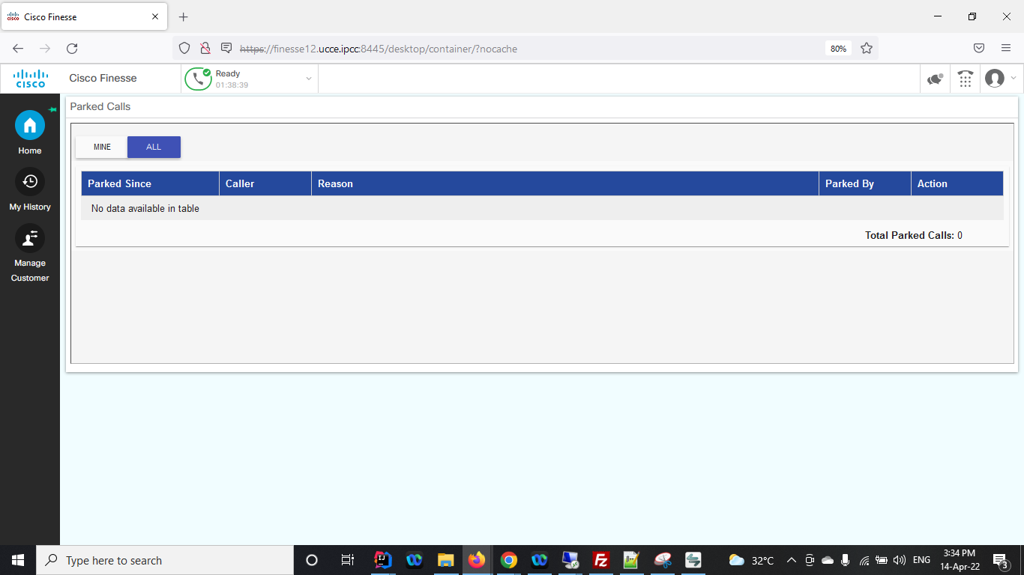Click the user profile avatar icon

995,79
